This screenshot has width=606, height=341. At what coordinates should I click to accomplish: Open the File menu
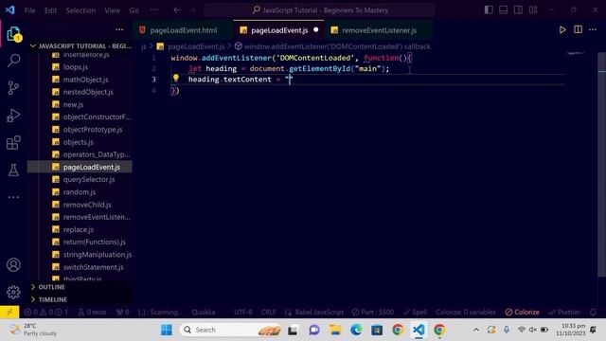click(x=29, y=10)
